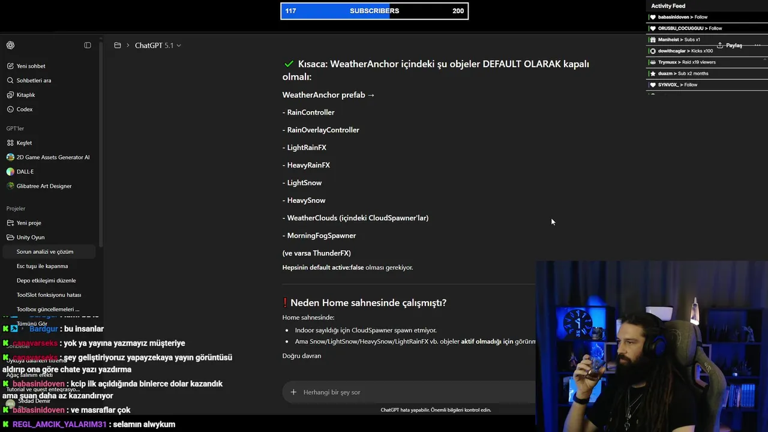768x432 pixels.
Task: Open 2D Game Assets Generator AI GPT
Action: (53, 157)
